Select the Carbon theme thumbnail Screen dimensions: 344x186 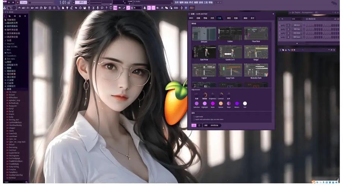(x=230, y=34)
